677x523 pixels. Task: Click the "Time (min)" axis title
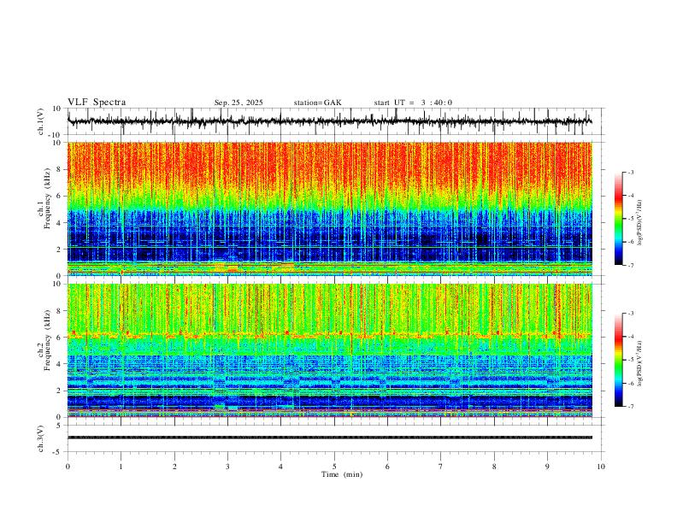342,474
